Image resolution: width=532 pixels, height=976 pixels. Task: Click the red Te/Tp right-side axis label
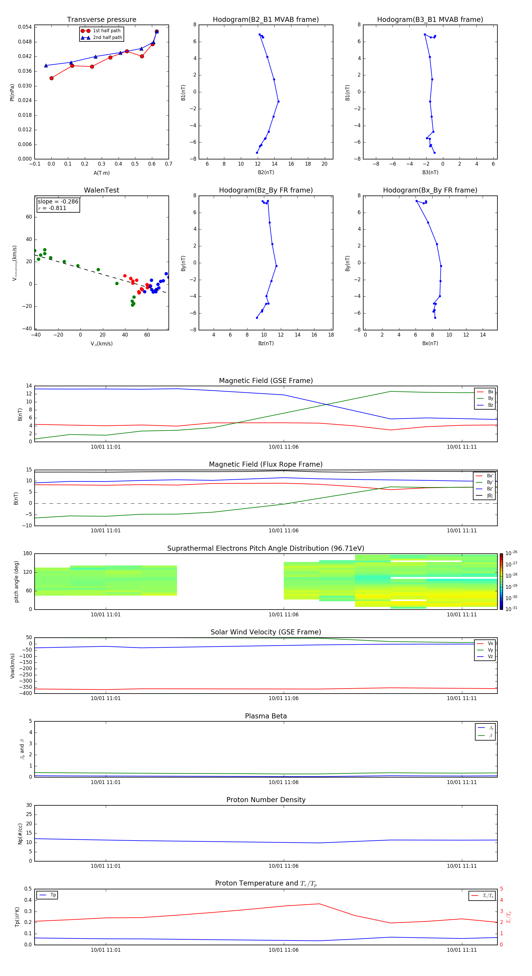[x=509, y=917]
